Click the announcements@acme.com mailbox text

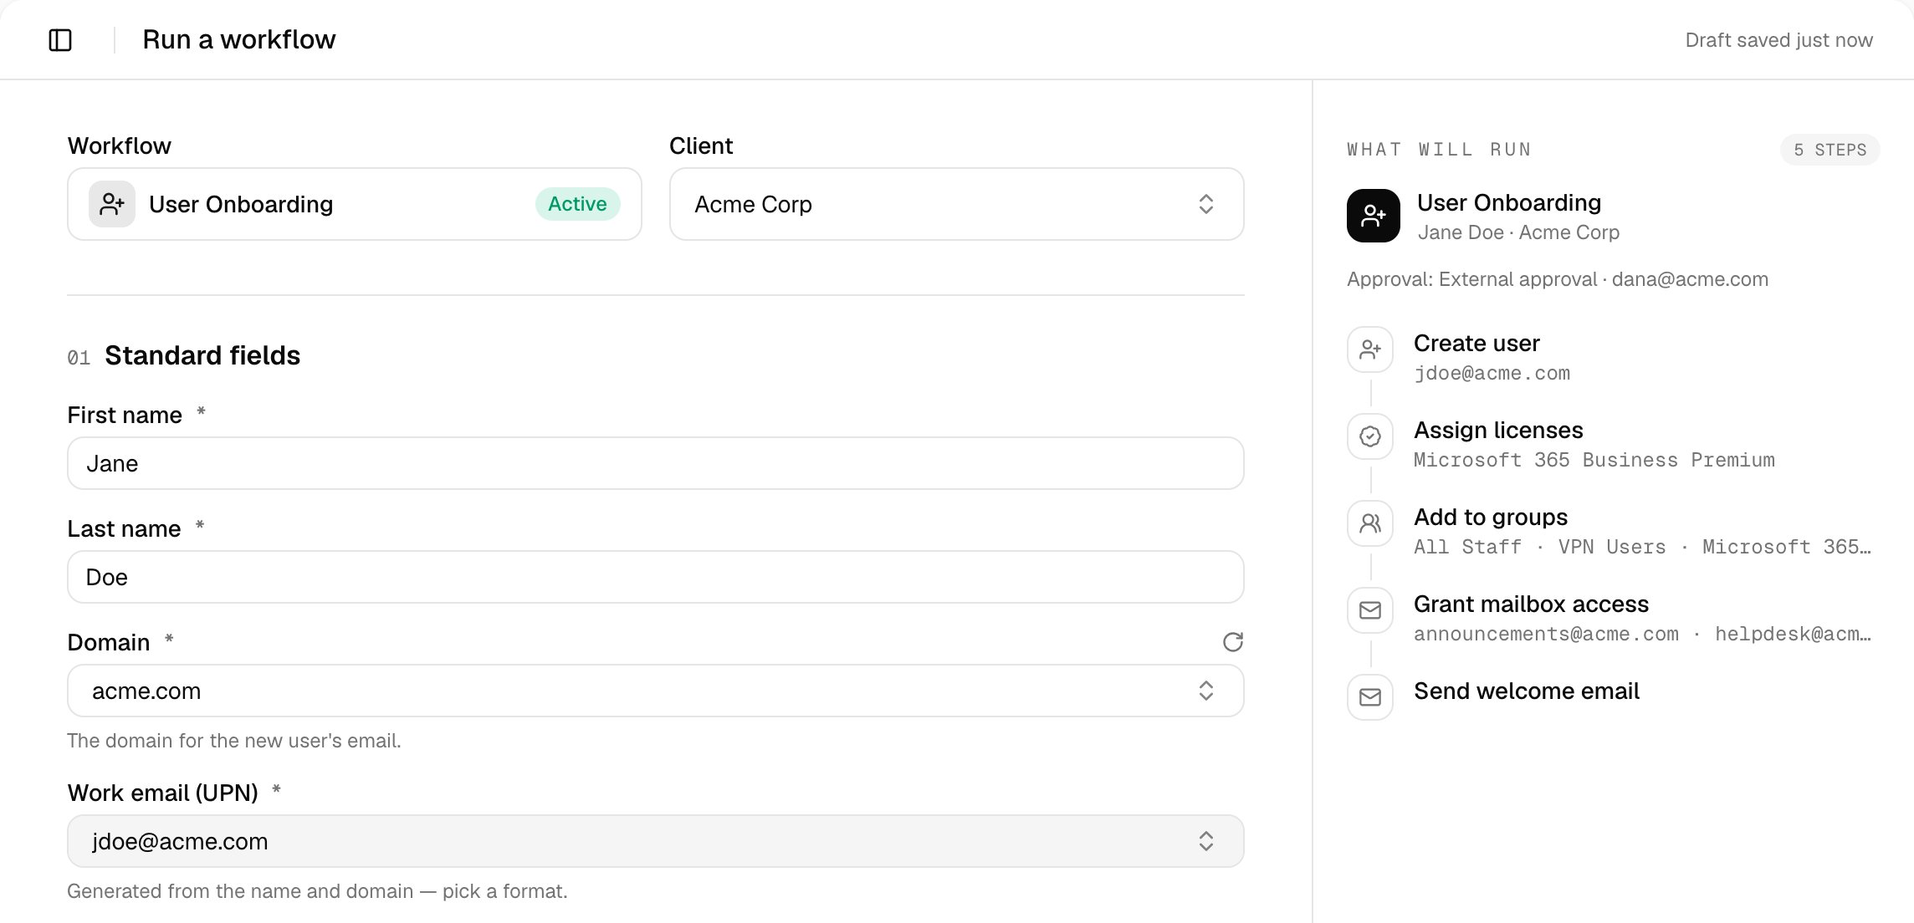pyautogui.click(x=1546, y=635)
